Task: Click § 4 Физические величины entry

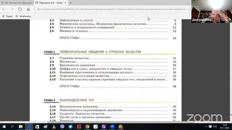Action: 113,24
